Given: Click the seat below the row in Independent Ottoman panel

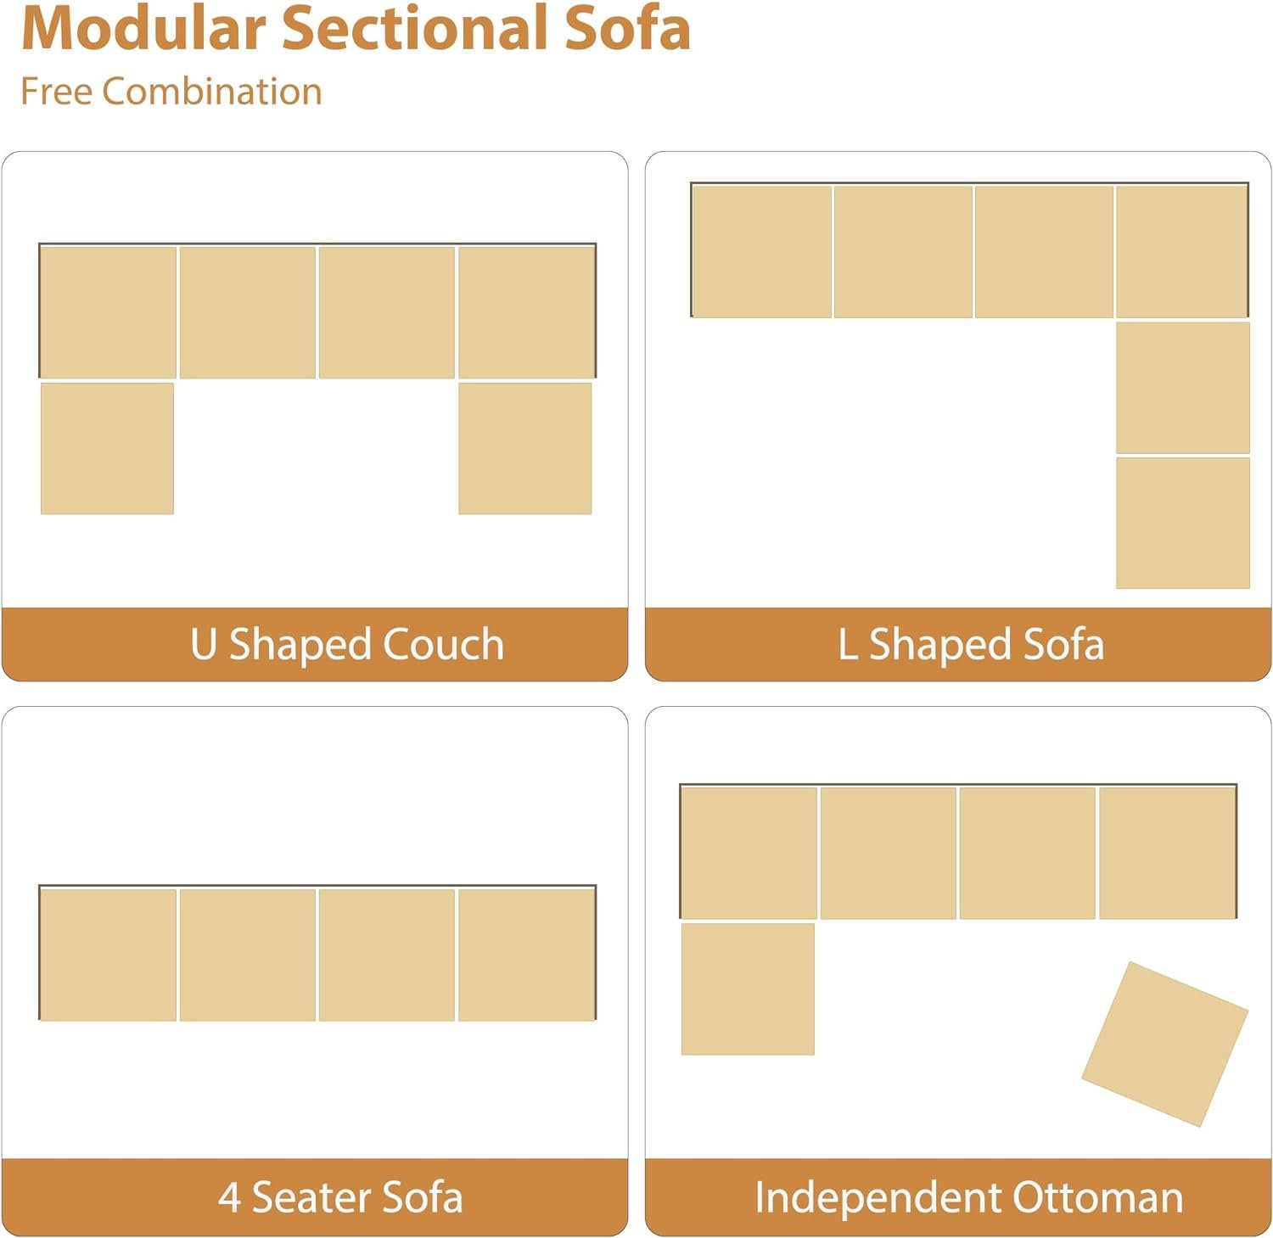Looking at the screenshot, I should pos(748,989).
